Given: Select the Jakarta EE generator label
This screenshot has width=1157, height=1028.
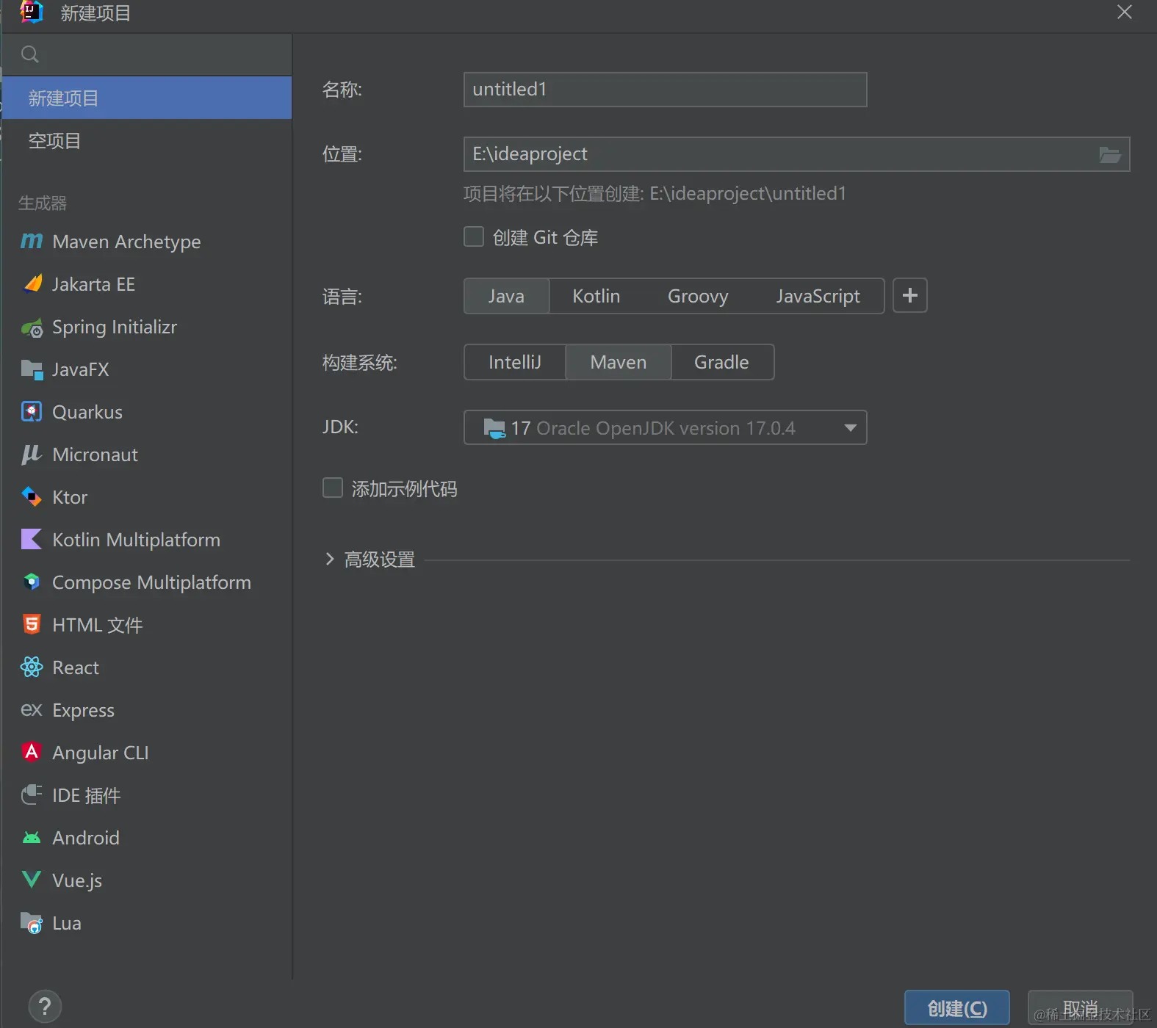Looking at the screenshot, I should point(94,284).
